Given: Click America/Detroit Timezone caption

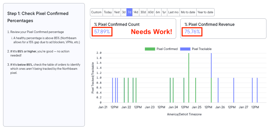Looking at the screenshot, I should (184, 114).
